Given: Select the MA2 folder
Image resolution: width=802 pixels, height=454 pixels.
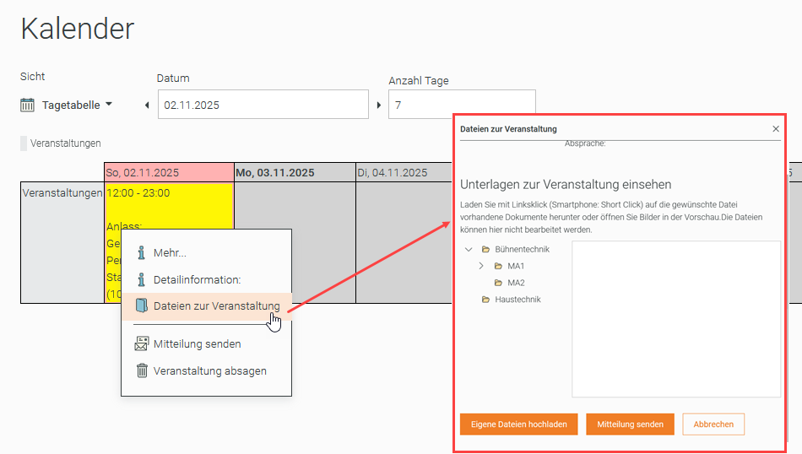Looking at the screenshot, I should click(516, 283).
